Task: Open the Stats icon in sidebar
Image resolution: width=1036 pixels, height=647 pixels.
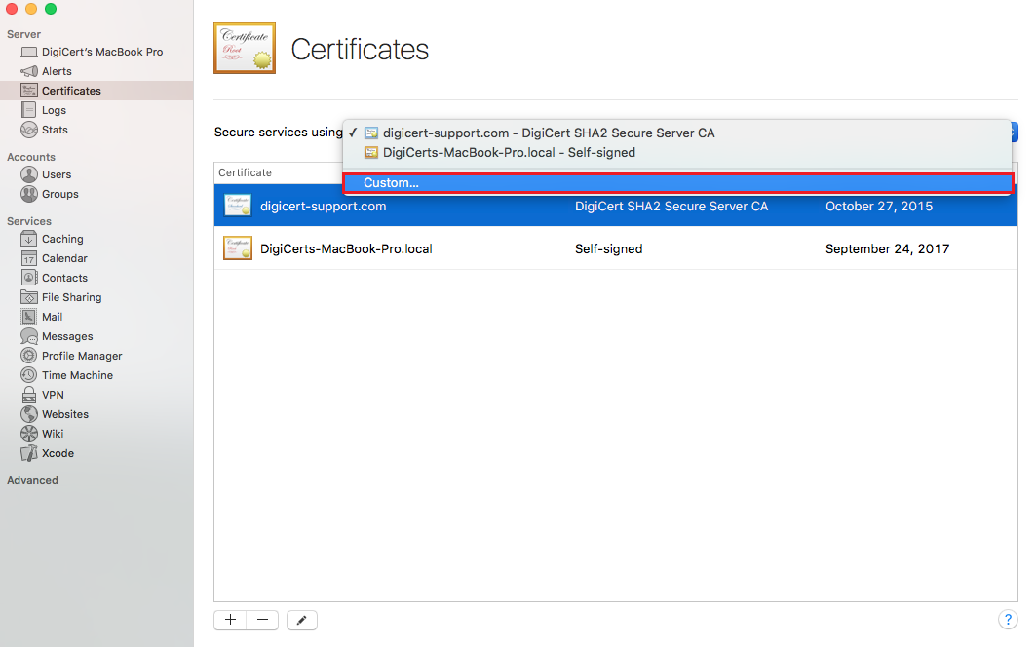Action: click(29, 130)
